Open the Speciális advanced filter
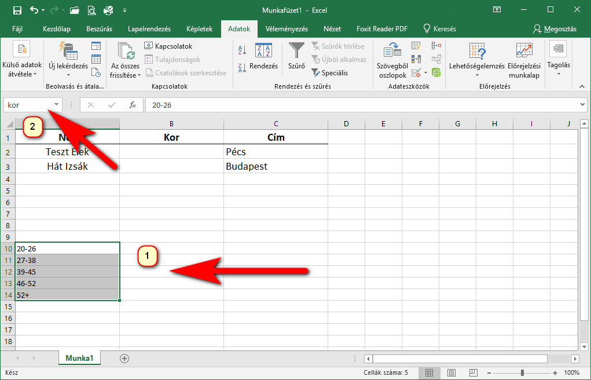 click(330, 73)
